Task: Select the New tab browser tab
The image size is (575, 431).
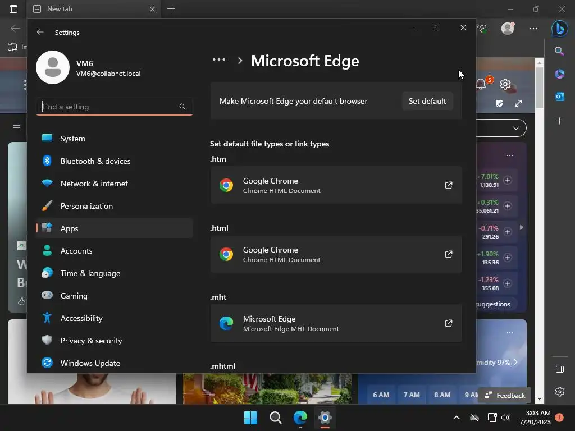Action: pos(94,9)
